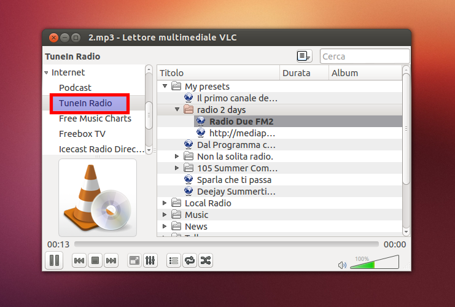Image resolution: width=455 pixels, height=307 pixels.
Task: Expand the Local Radio folder
Action: pos(165,203)
